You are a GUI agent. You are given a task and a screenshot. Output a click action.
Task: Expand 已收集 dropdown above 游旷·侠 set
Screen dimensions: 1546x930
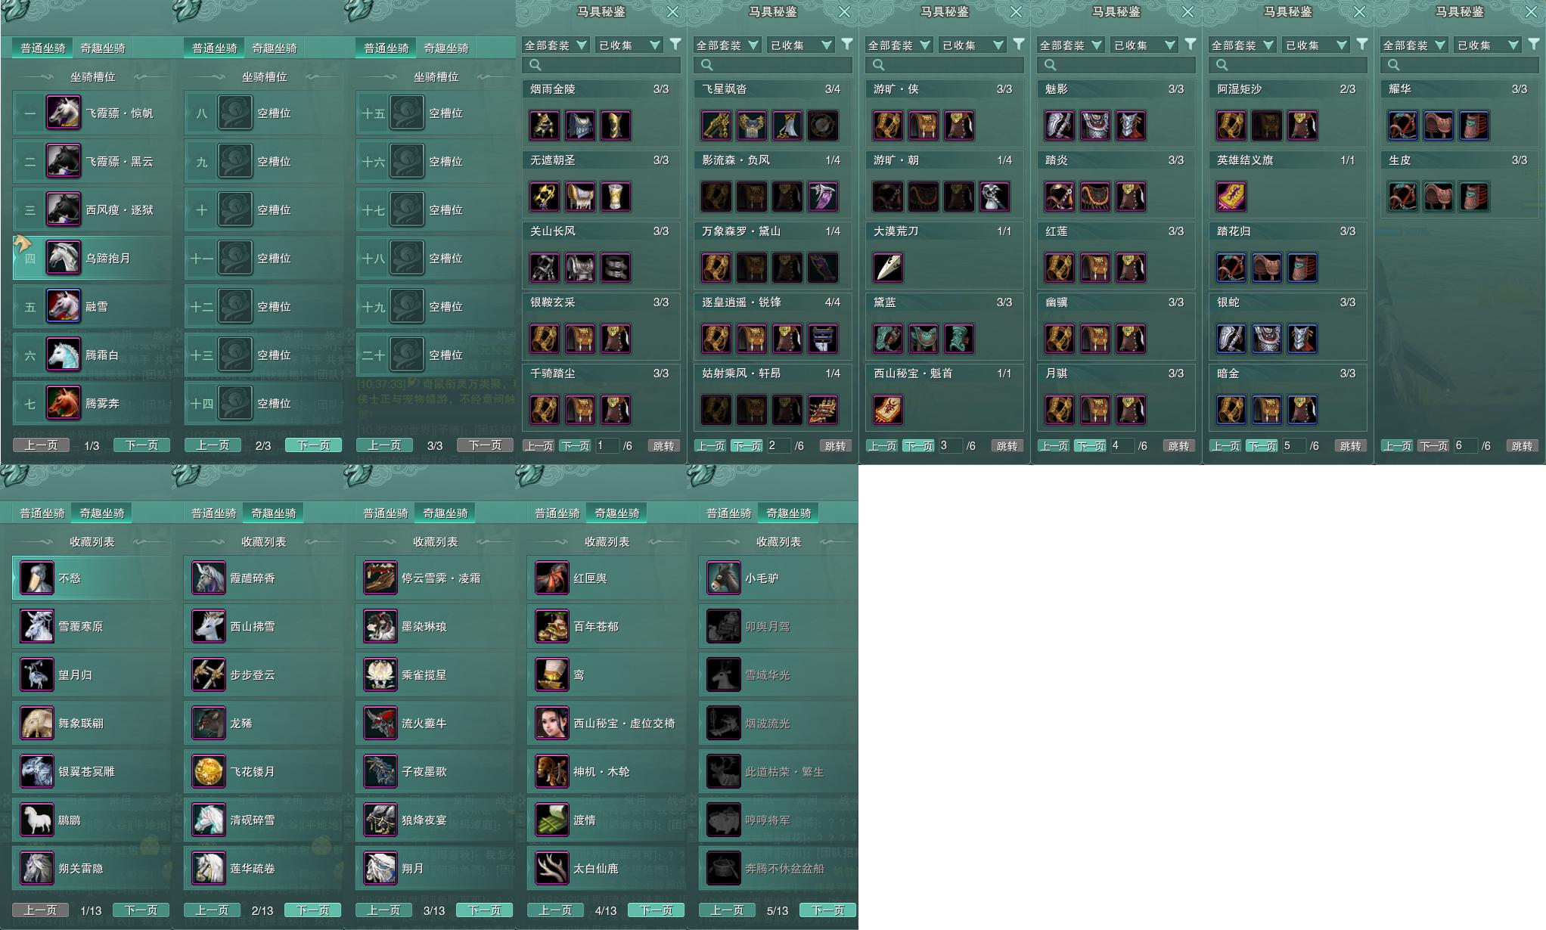tap(971, 45)
